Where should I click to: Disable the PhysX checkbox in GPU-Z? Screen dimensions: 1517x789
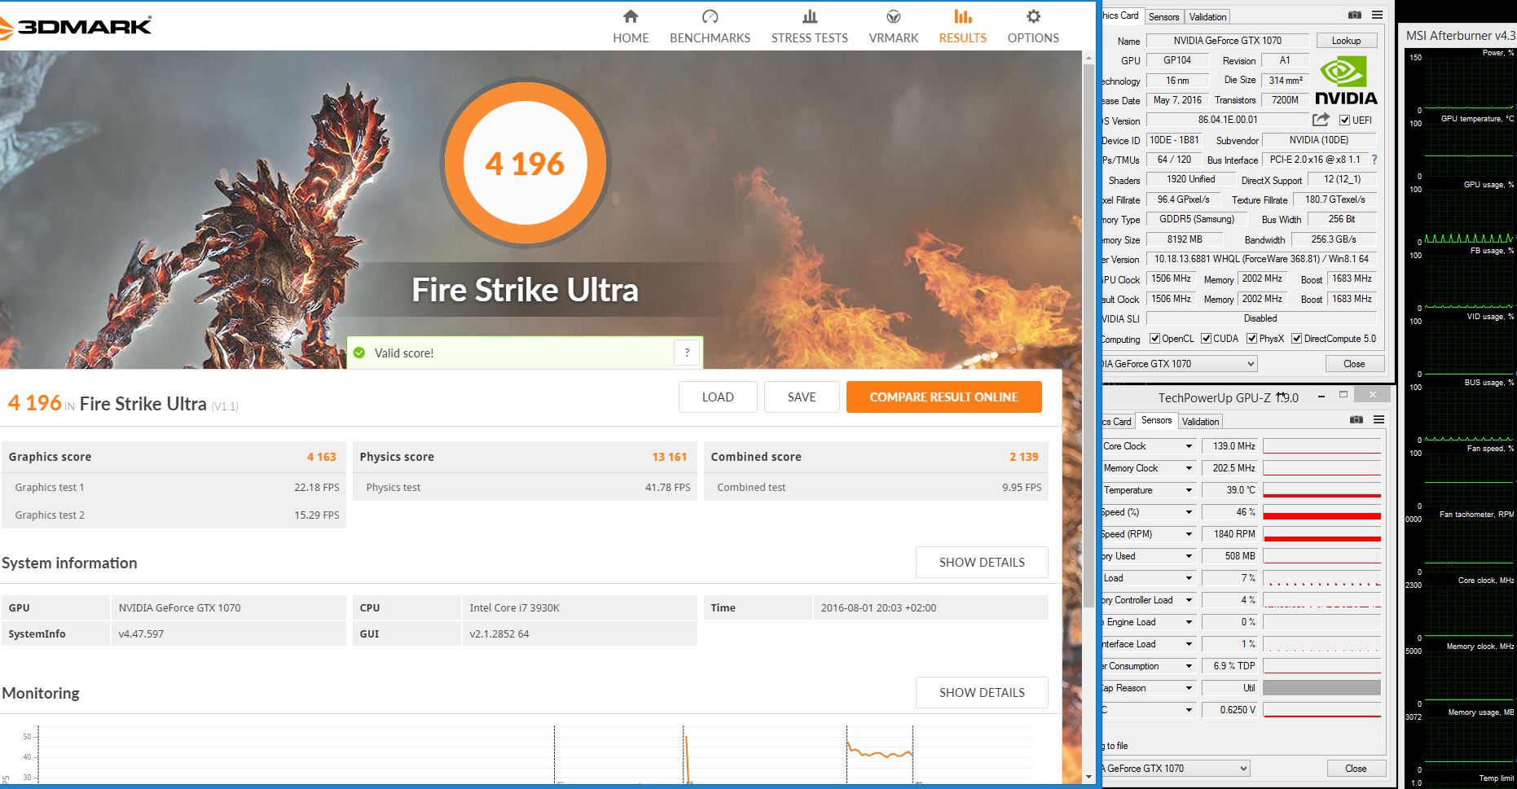coord(1252,339)
